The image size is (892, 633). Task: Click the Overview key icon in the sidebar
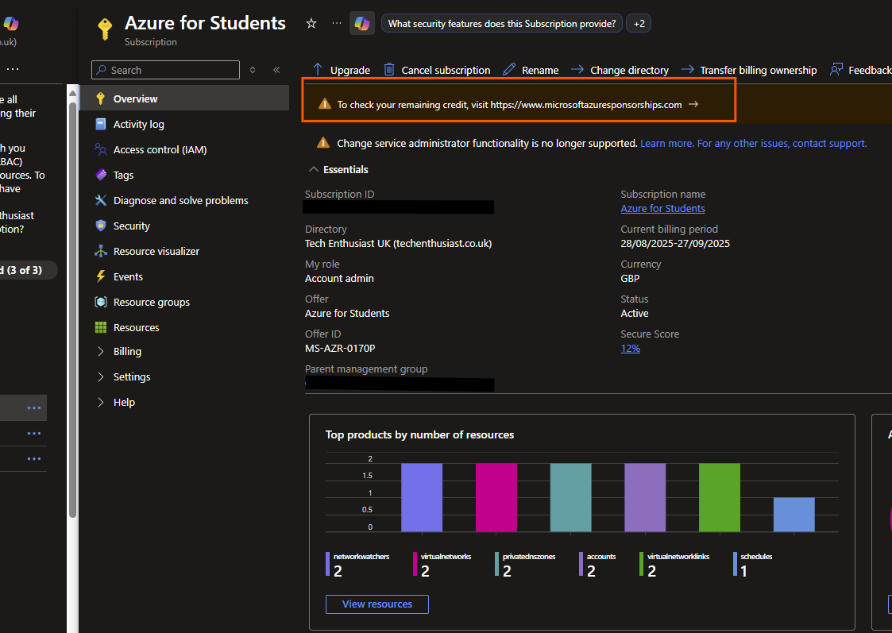tap(101, 98)
